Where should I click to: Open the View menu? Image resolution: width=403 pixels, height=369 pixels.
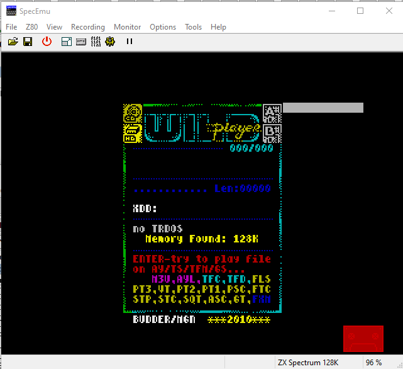coord(54,27)
